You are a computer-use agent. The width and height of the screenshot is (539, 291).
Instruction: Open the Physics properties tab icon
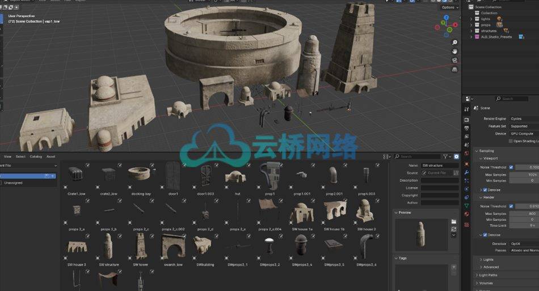tap(466, 189)
